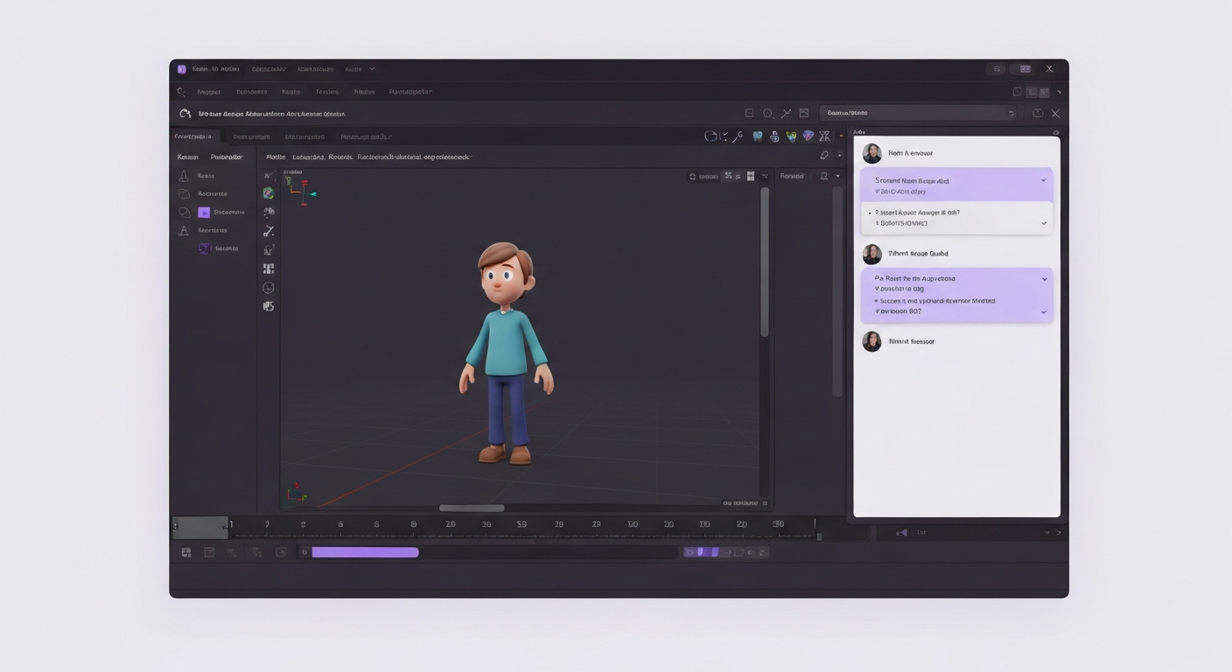
Task: Click the round icon right of search field
Action: (1038, 113)
